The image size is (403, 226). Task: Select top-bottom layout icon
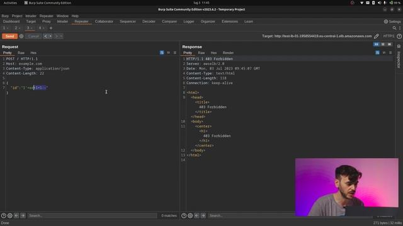pos(383,45)
